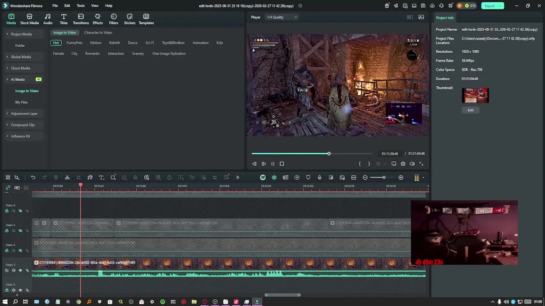Click the player volume speaker icon

(x=412, y=164)
